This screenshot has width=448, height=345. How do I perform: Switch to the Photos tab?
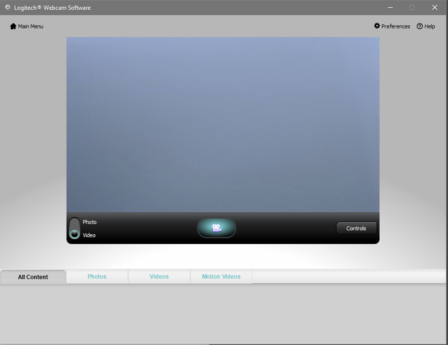tap(97, 277)
